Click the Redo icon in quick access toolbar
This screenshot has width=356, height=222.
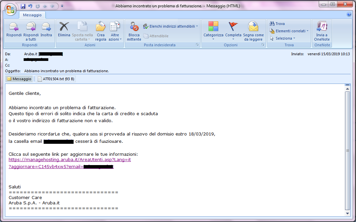click(x=38, y=6)
